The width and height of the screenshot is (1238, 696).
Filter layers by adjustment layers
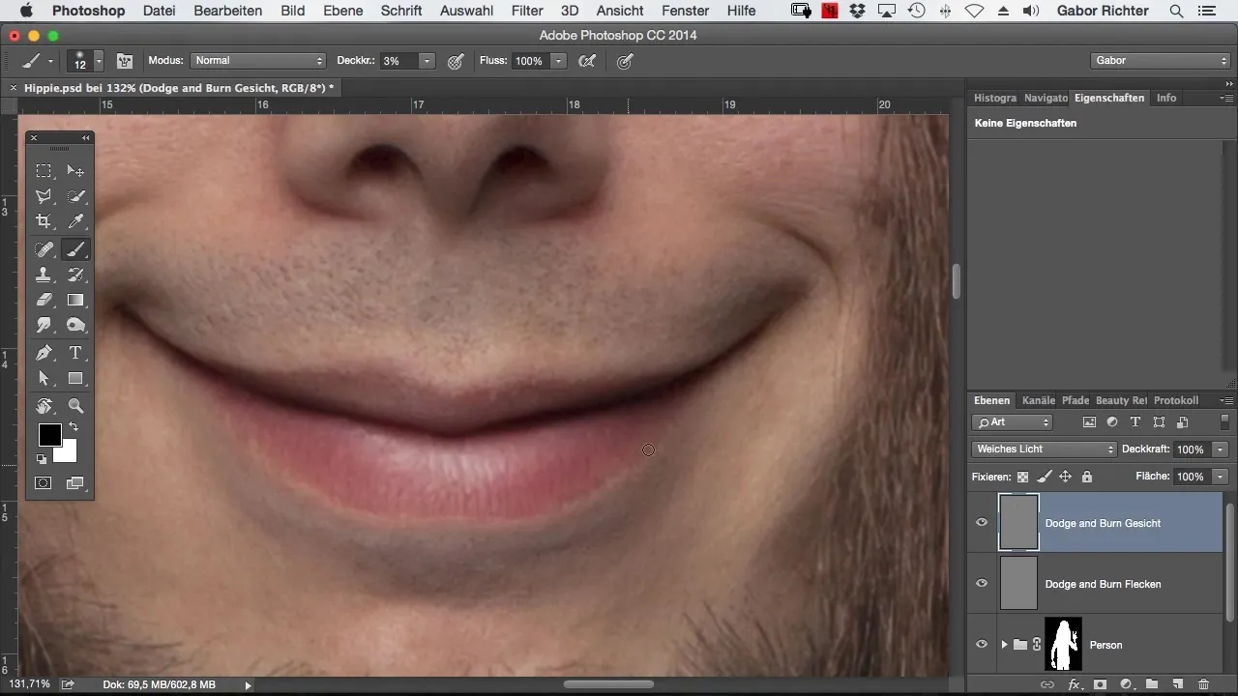1112,422
